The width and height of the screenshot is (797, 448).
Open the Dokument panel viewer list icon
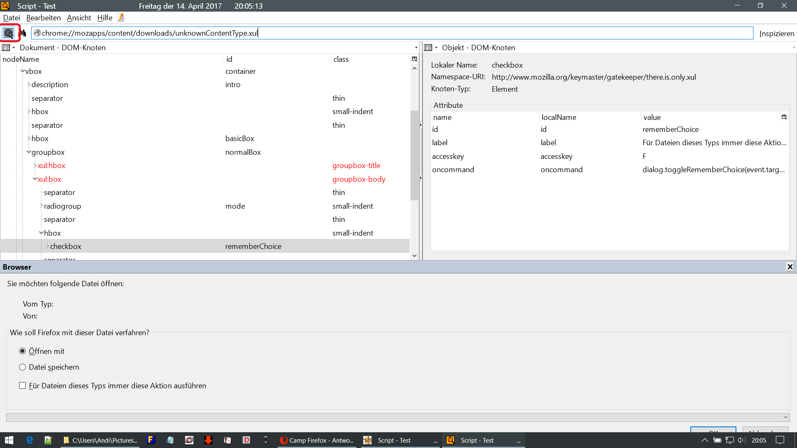(x=6, y=48)
